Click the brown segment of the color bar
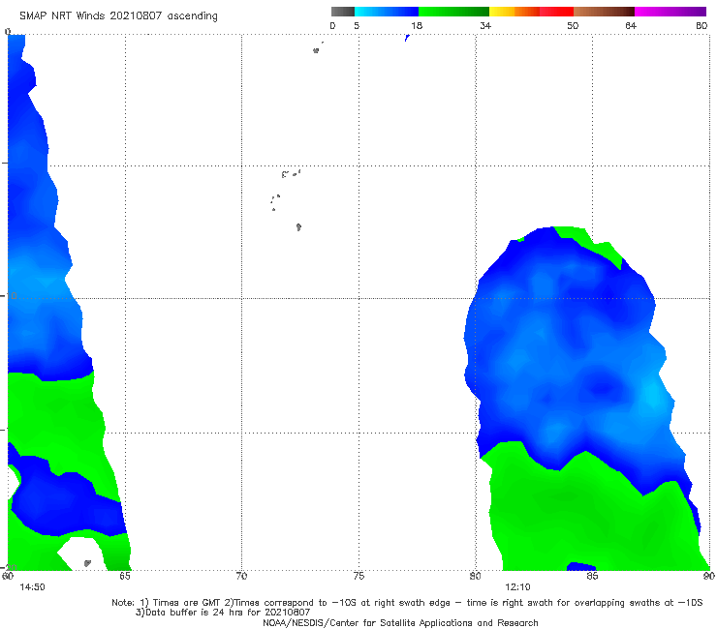This screenshot has height=629, width=717. (604, 12)
